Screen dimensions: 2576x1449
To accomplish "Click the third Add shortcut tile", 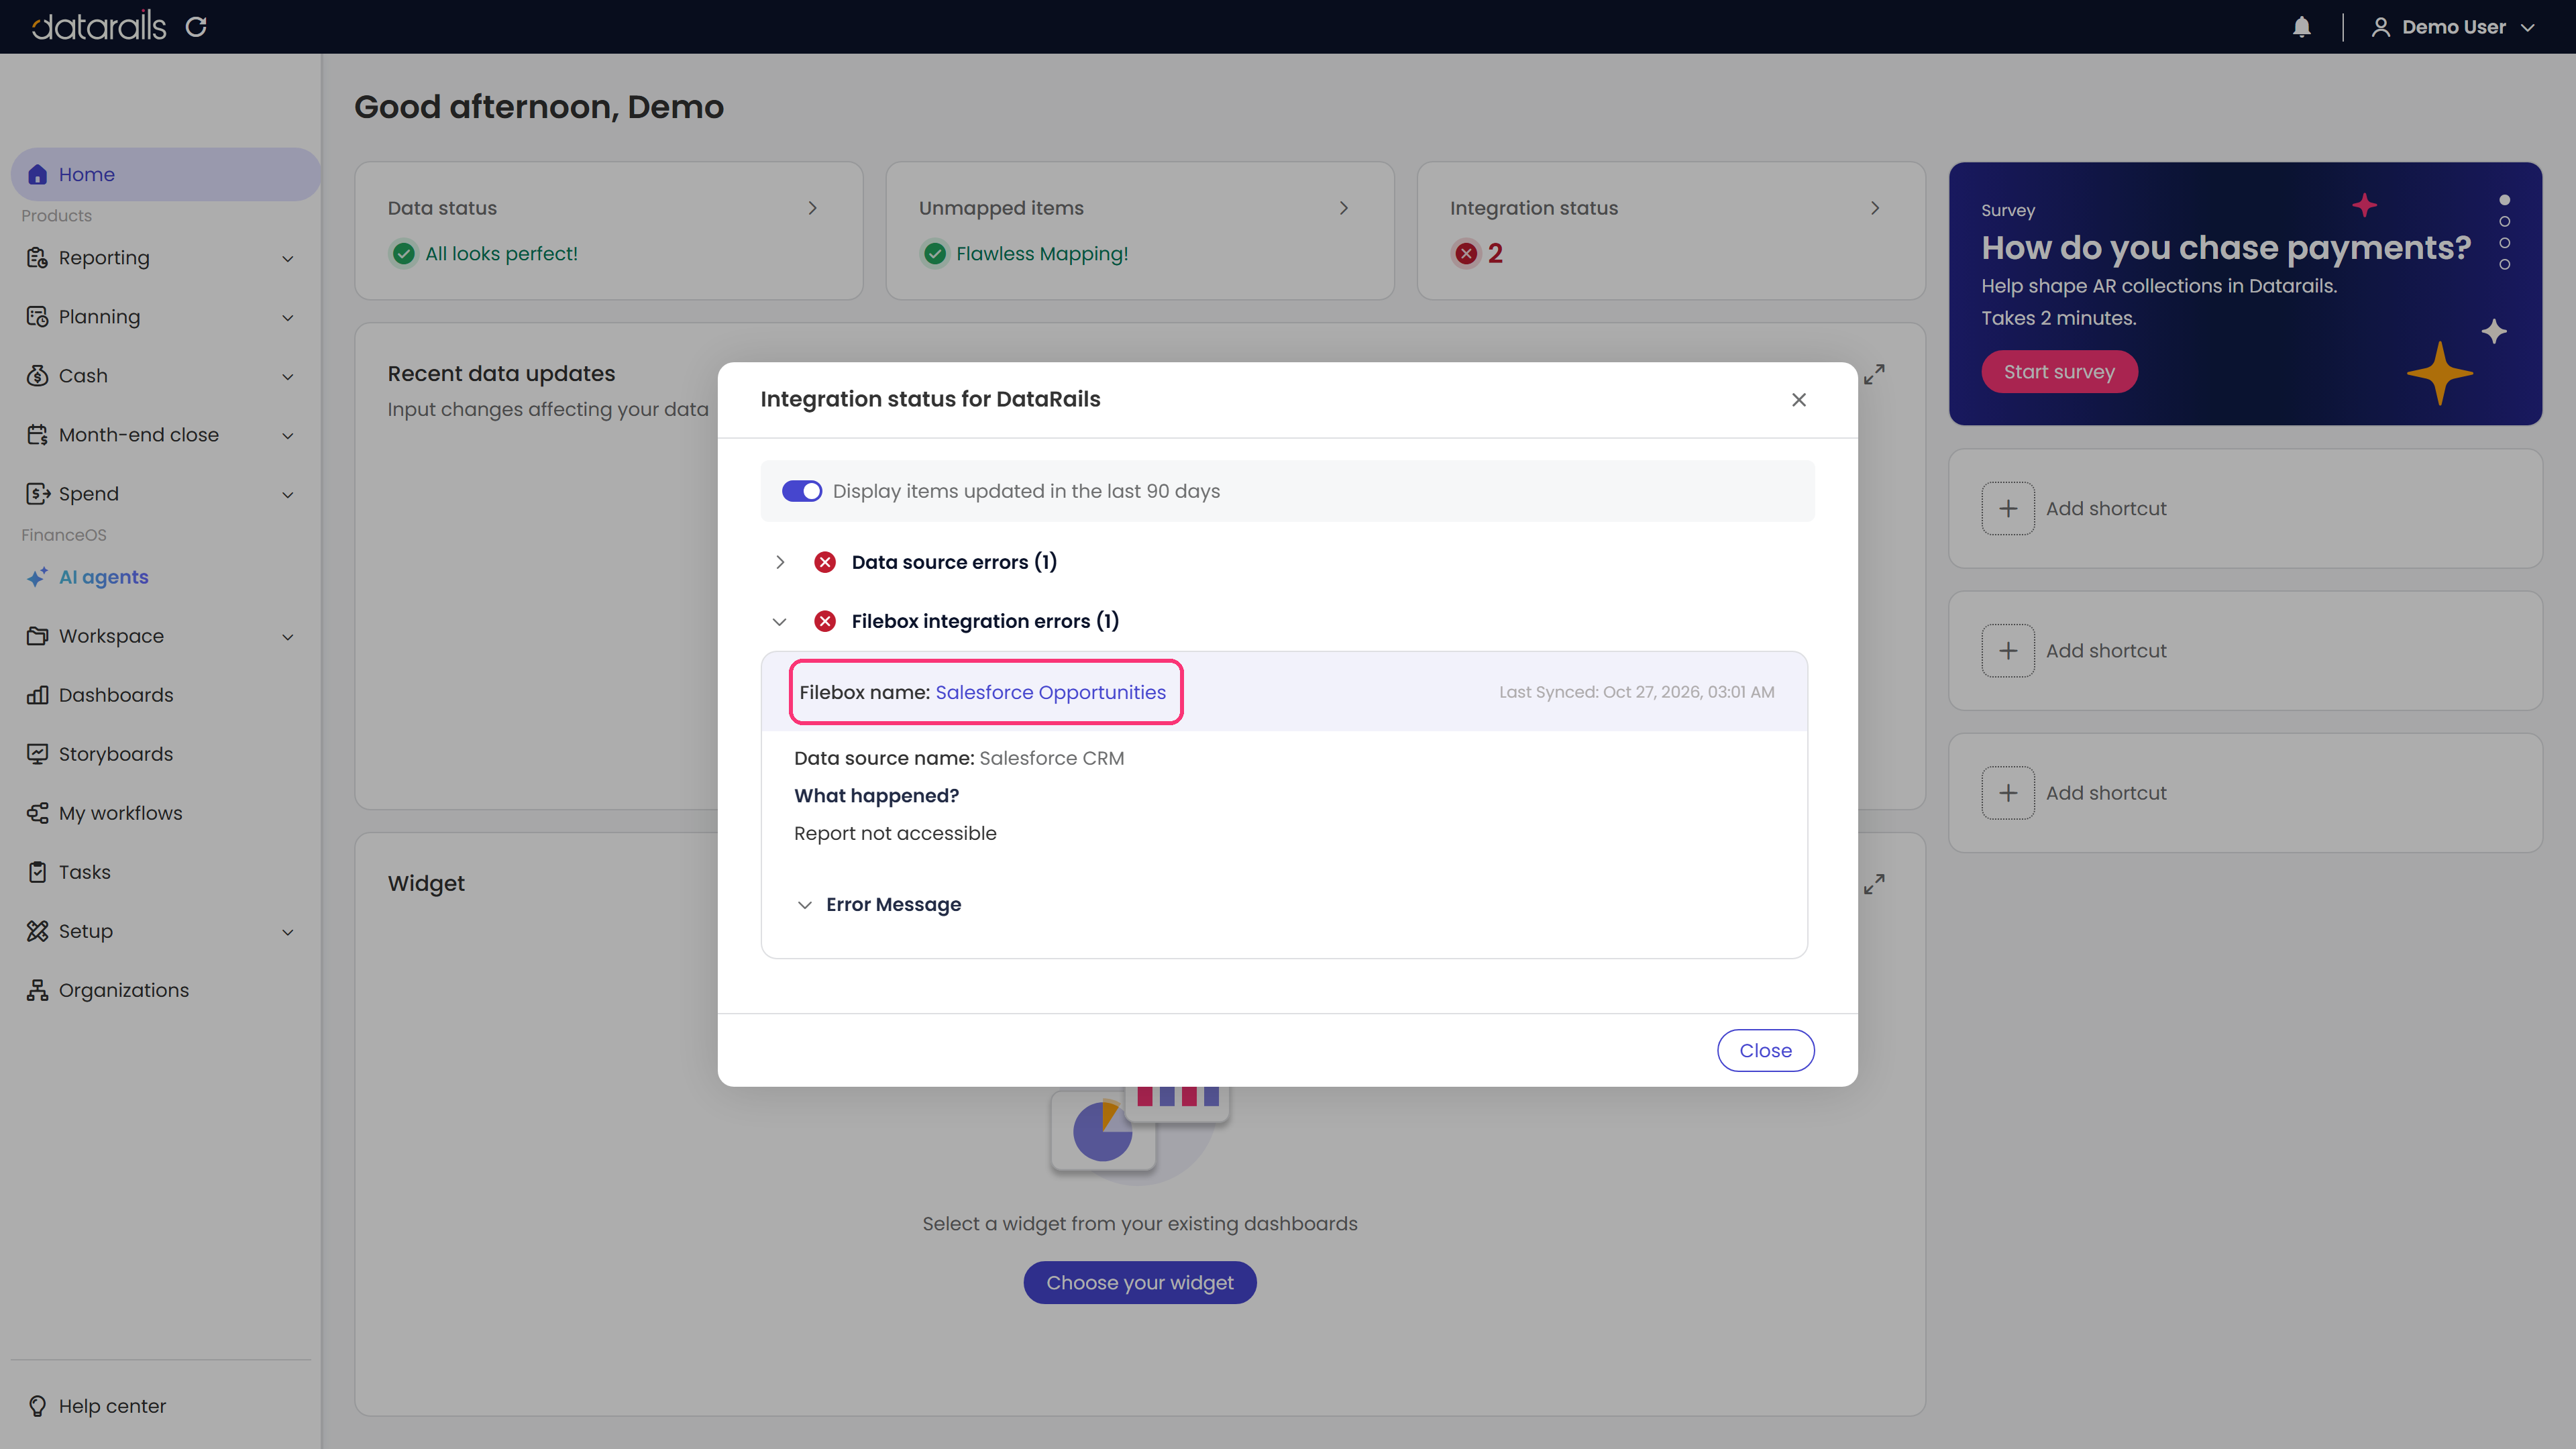I will 2245,793.
